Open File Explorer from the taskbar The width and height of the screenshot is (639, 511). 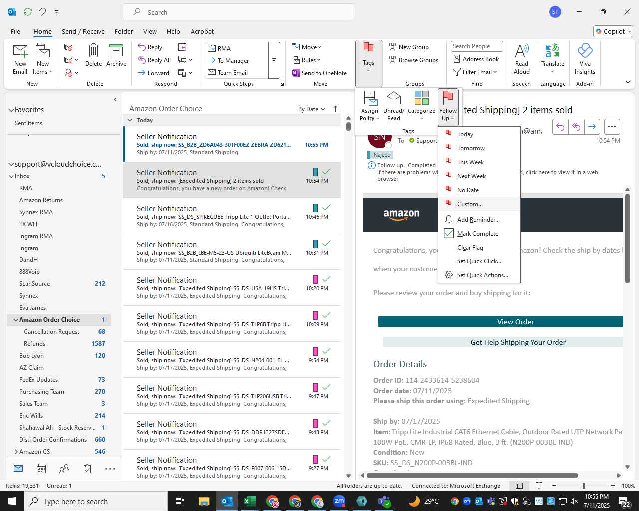click(204, 501)
